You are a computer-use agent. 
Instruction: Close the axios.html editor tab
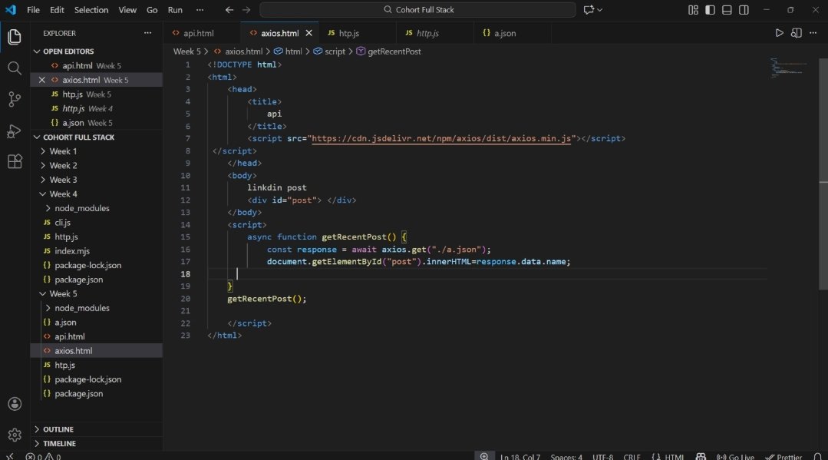point(309,33)
